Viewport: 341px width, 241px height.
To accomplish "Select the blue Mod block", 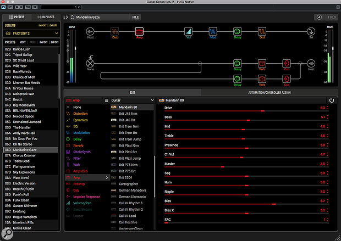I will click(213, 32).
